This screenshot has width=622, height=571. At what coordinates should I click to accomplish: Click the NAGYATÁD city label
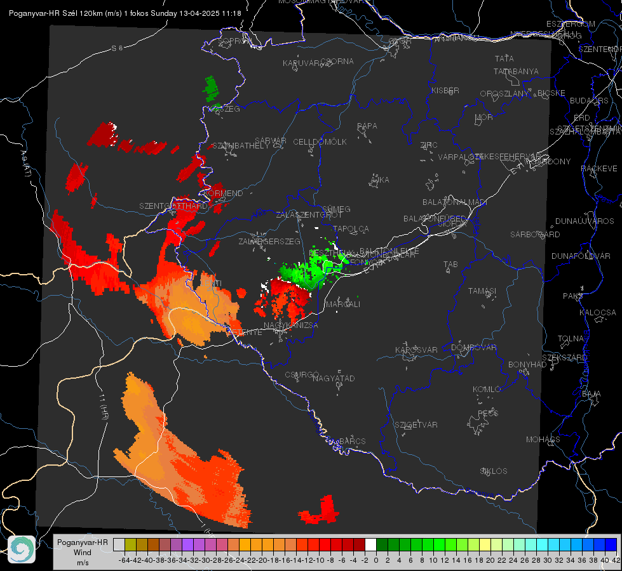click(334, 378)
